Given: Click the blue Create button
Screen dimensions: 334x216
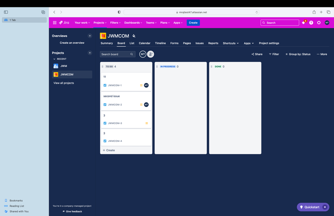Looking at the screenshot, I should pos(193,23).
